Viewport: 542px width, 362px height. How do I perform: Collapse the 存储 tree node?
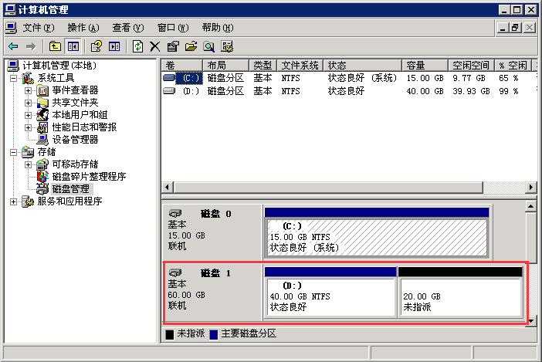13,152
